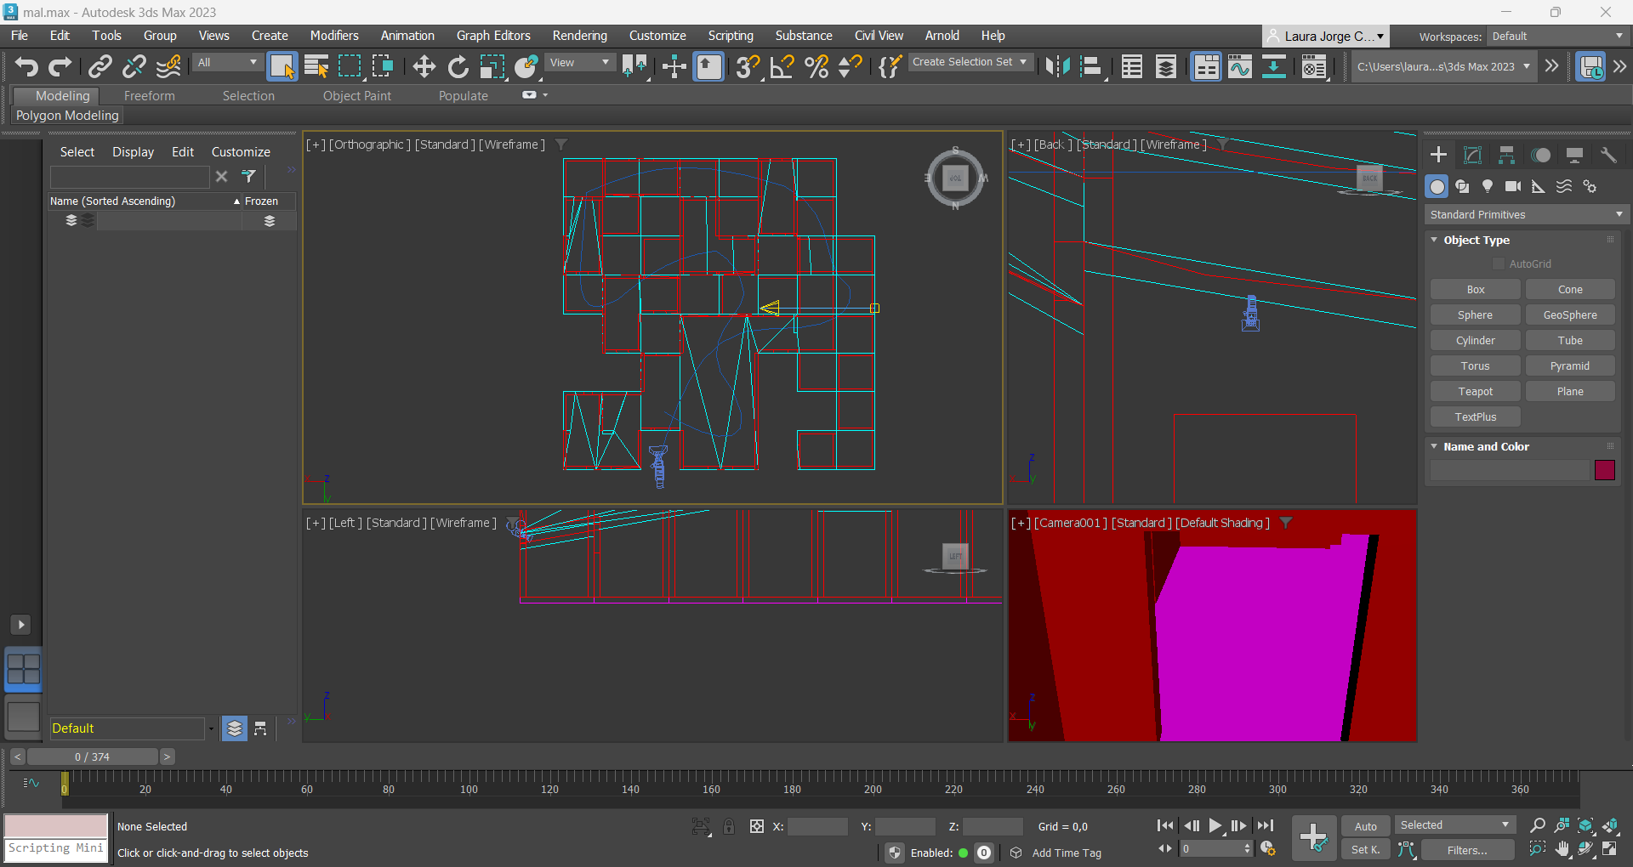Open Create Selection Set dropdown
The height and width of the screenshot is (867, 1633).
[970, 62]
